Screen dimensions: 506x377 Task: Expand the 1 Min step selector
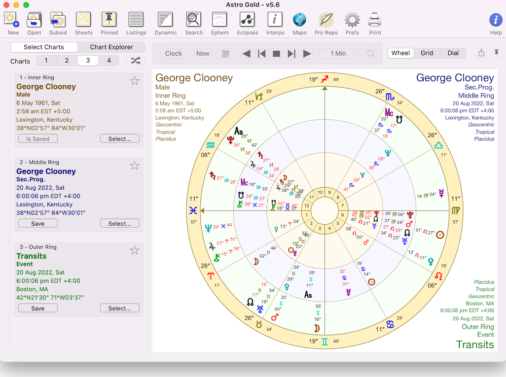338,54
